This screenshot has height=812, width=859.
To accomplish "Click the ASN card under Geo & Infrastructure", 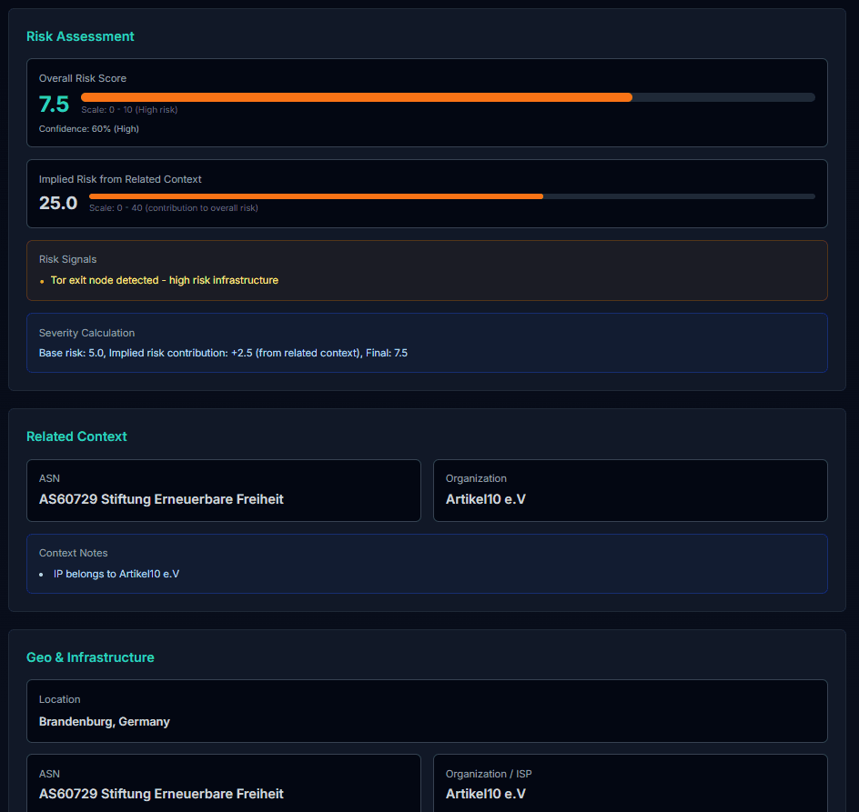I will pyautogui.click(x=224, y=783).
